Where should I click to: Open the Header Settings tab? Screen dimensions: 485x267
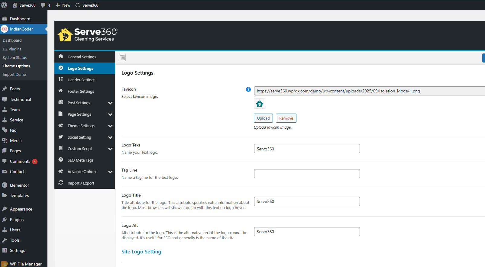(x=81, y=80)
